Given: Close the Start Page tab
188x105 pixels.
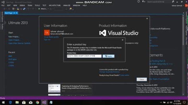Looking at the screenshot, I should (17, 13).
